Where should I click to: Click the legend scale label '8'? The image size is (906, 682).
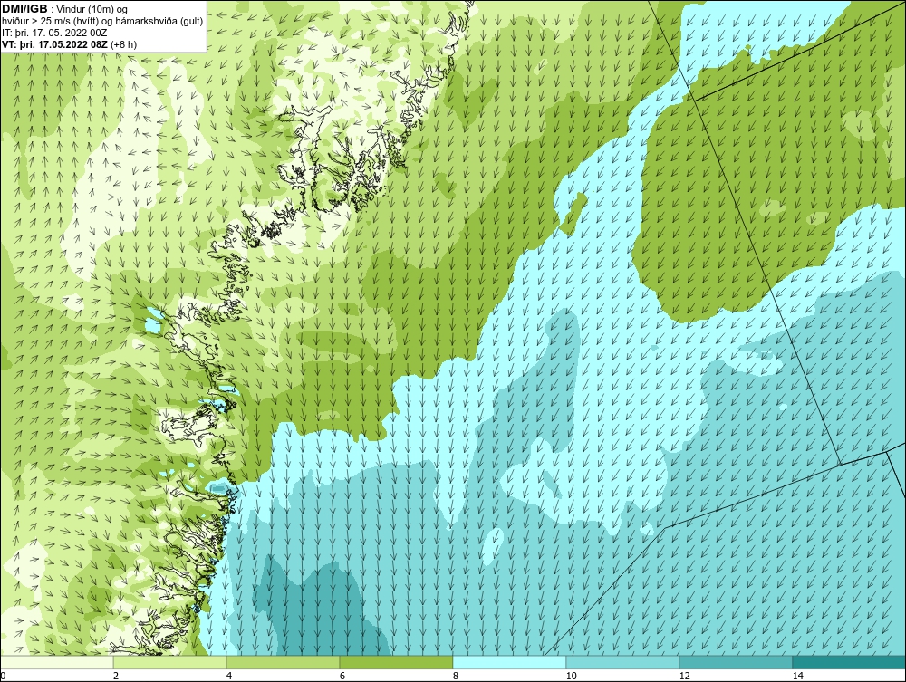click(456, 676)
